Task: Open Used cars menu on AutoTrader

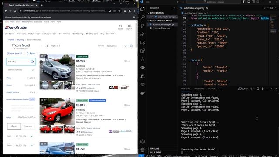Action: click(x=10, y=34)
